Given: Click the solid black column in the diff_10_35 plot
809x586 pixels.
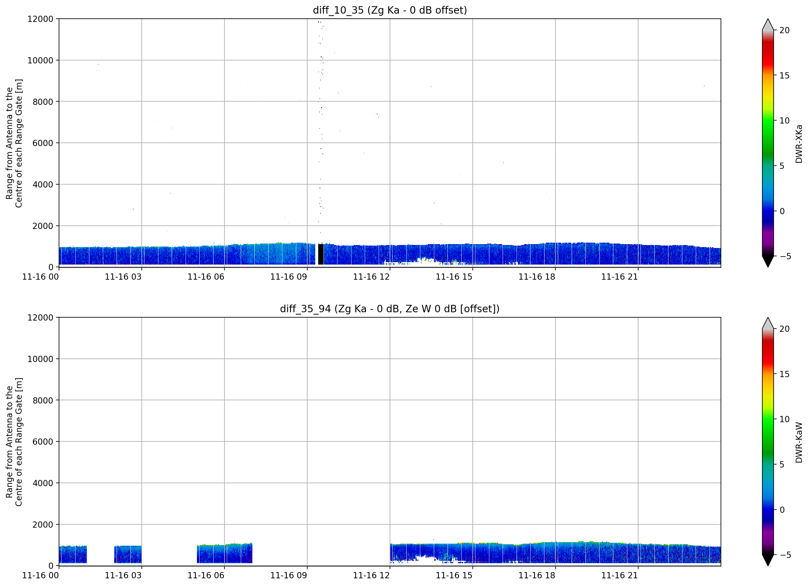Looking at the screenshot, I should point(321,254).
